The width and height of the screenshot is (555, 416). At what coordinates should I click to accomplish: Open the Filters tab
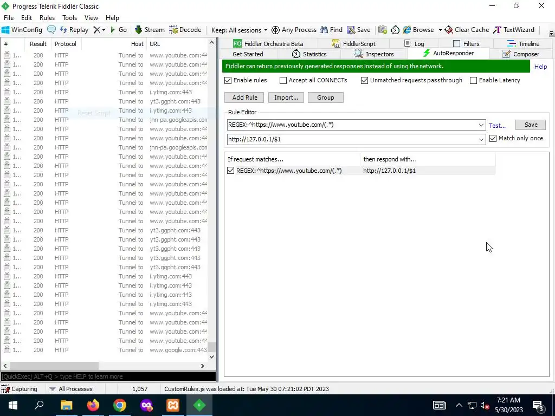coord(466,44)
